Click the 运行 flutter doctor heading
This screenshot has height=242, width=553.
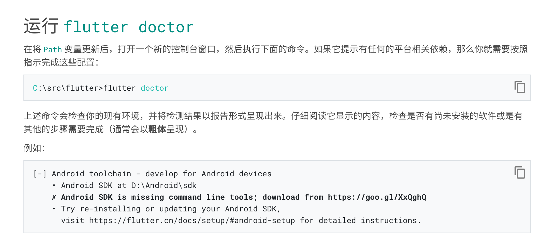109,27
